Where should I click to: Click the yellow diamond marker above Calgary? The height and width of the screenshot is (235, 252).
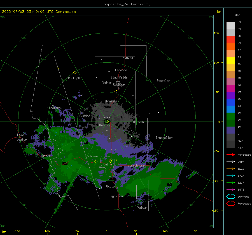point(111,161)
